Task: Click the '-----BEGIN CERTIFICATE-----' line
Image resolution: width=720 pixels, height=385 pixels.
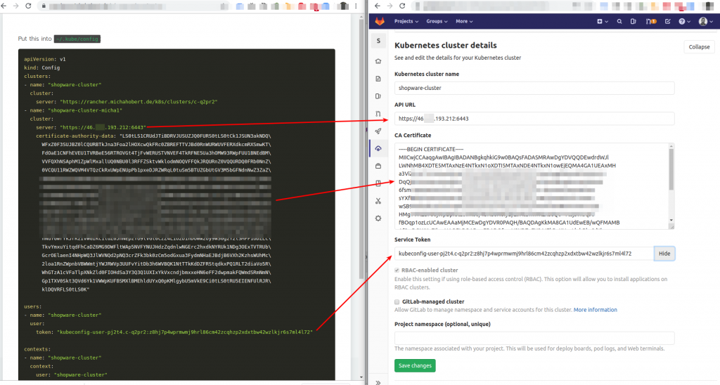Action: [431, 149]
